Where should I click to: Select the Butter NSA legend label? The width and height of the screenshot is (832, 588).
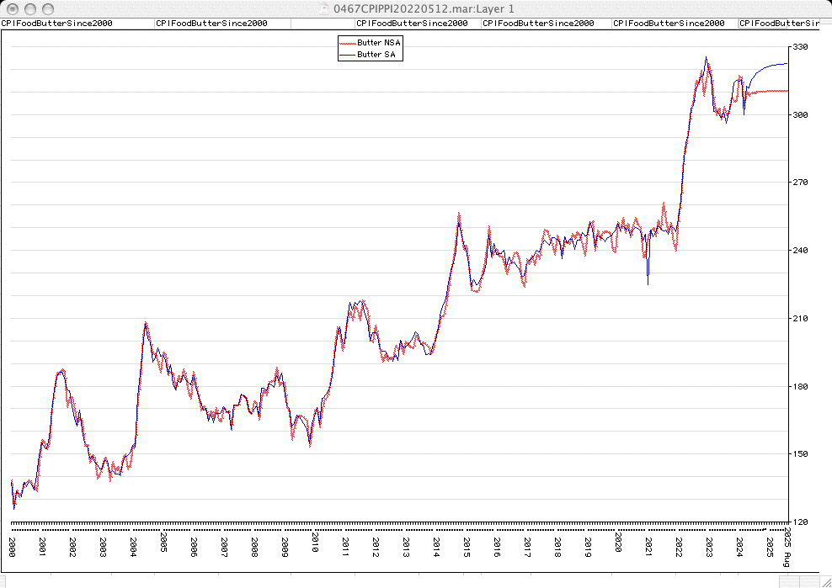(379, 42)
